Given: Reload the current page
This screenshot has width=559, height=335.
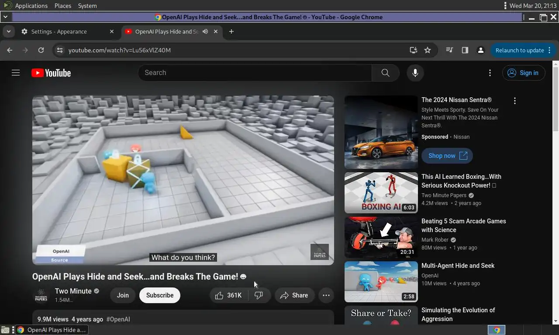Looking at the screenshot, I should point(41,50).
